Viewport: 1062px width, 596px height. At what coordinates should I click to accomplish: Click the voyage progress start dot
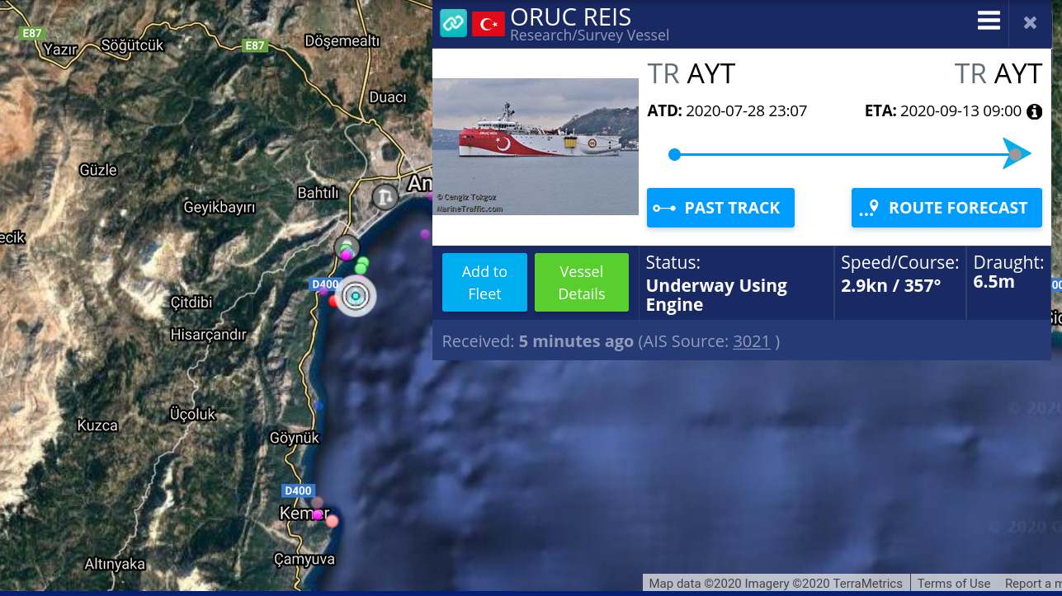coord(674,154)
